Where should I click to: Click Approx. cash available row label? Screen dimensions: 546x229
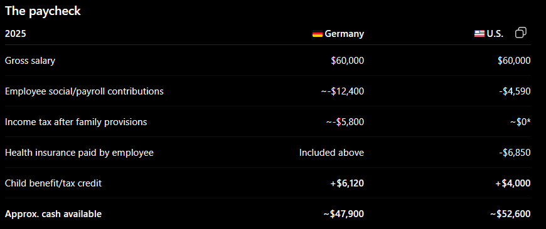coord(53,214)
